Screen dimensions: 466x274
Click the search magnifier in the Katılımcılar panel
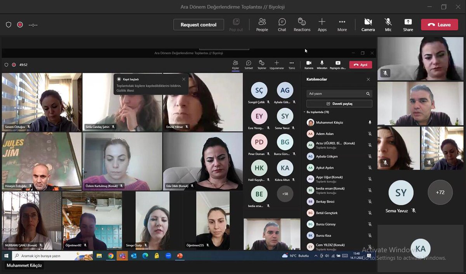click(x=368, y=94)
